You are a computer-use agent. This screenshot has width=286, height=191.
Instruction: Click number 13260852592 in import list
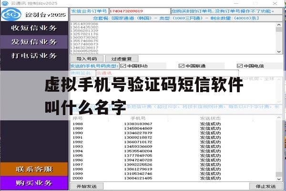[x=84, y=51]
